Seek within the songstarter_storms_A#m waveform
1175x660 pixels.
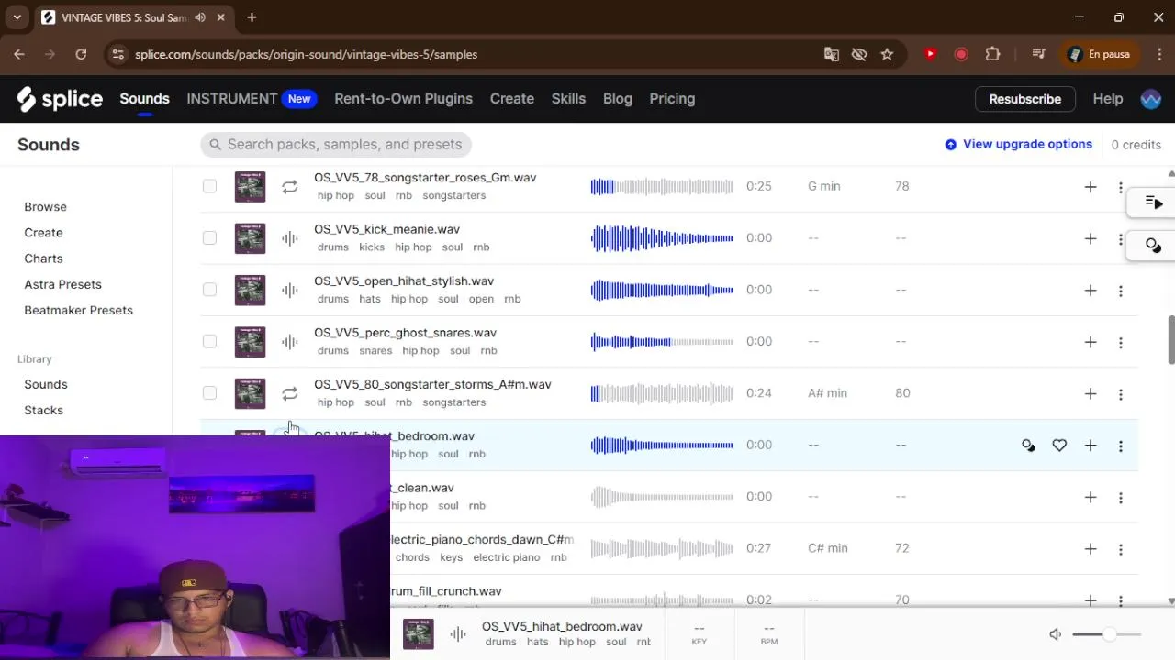(x=662, y=393)
